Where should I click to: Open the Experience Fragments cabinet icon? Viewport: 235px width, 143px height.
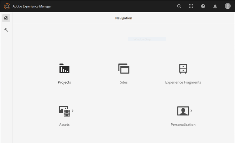[x=183, y=69]
